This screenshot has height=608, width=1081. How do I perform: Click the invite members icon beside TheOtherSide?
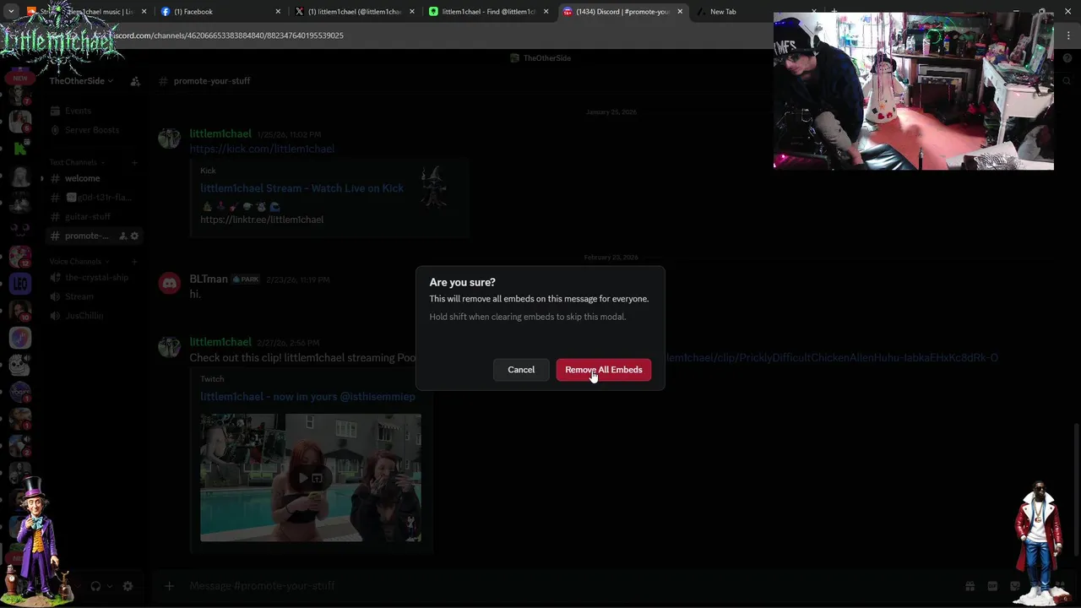[134, 81]
